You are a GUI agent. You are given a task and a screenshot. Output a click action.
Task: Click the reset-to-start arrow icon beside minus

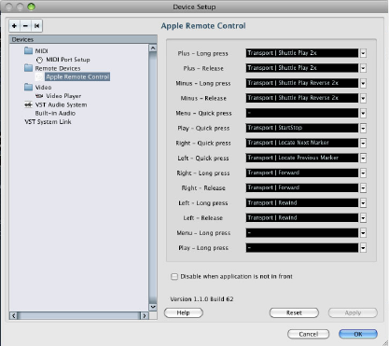point(36,26)
